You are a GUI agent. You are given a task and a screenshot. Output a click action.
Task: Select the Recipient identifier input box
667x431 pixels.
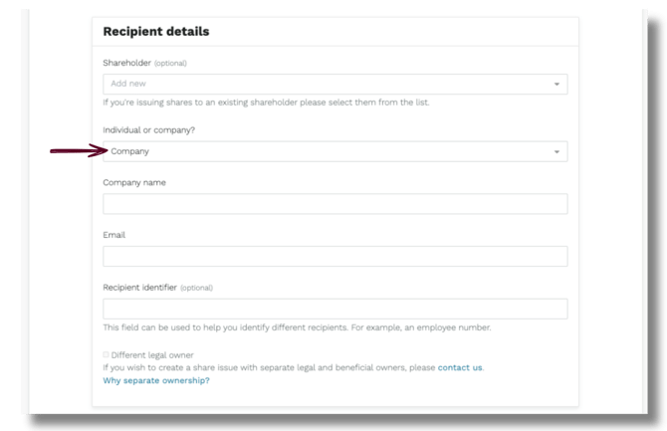tap(334, 309)
